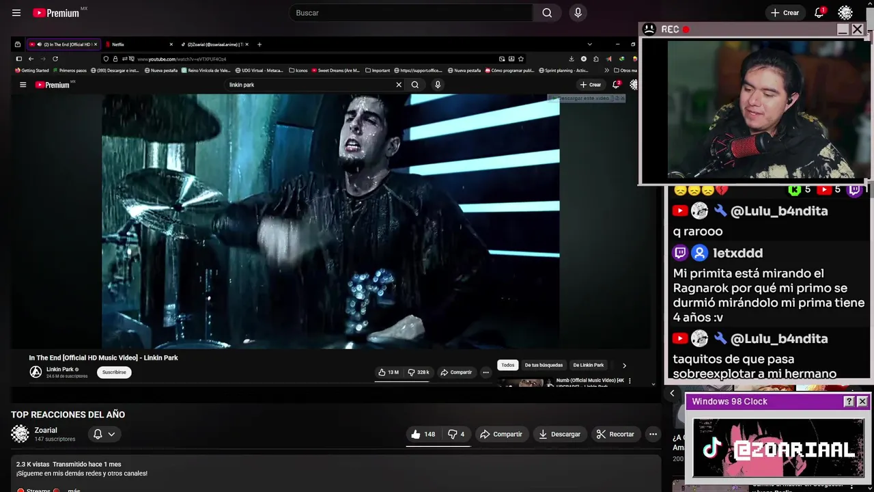Switch to the Netflix tab in streamed browser
This screenshot has width=874, height=492.
click(x=139, y=44)
